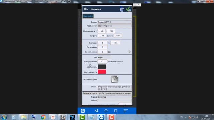Edit the Ширина field showing 100
The width and height of the screenshot is (214, 120).
pyautogui.click(x=102, y=36)
